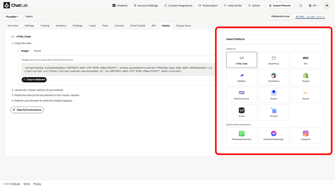Open the notifications bell icon

point(301,6)
